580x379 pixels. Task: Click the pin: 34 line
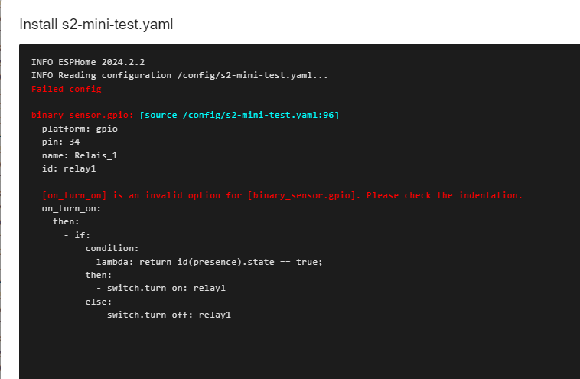click(x=60, y=142)
